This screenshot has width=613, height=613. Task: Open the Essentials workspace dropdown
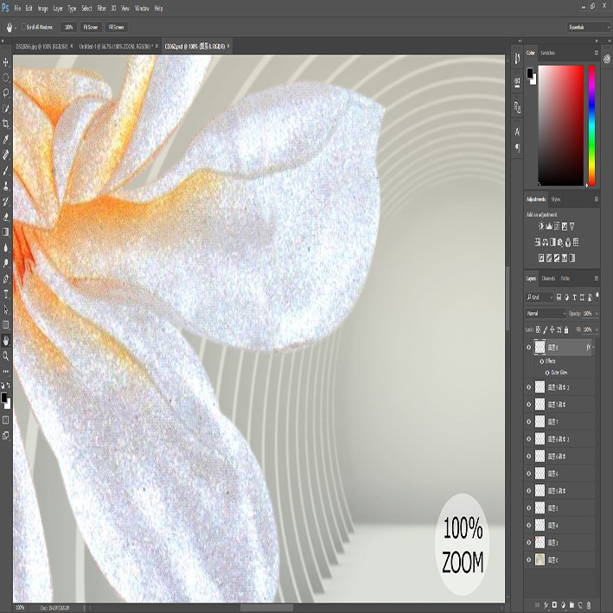coord(588,27)
